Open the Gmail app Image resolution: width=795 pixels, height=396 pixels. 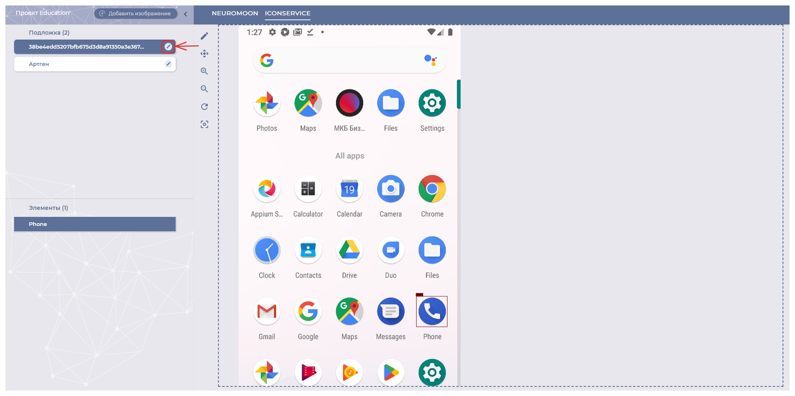point(267,312)
